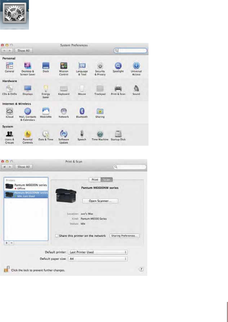The image size is (228, 322).
Task: Add a printer with plus button
Action: point(7,243)
